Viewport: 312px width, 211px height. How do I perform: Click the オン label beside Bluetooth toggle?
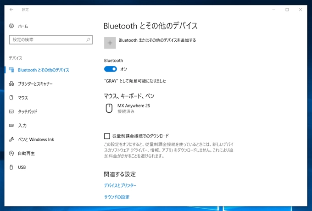coord(123,69)
